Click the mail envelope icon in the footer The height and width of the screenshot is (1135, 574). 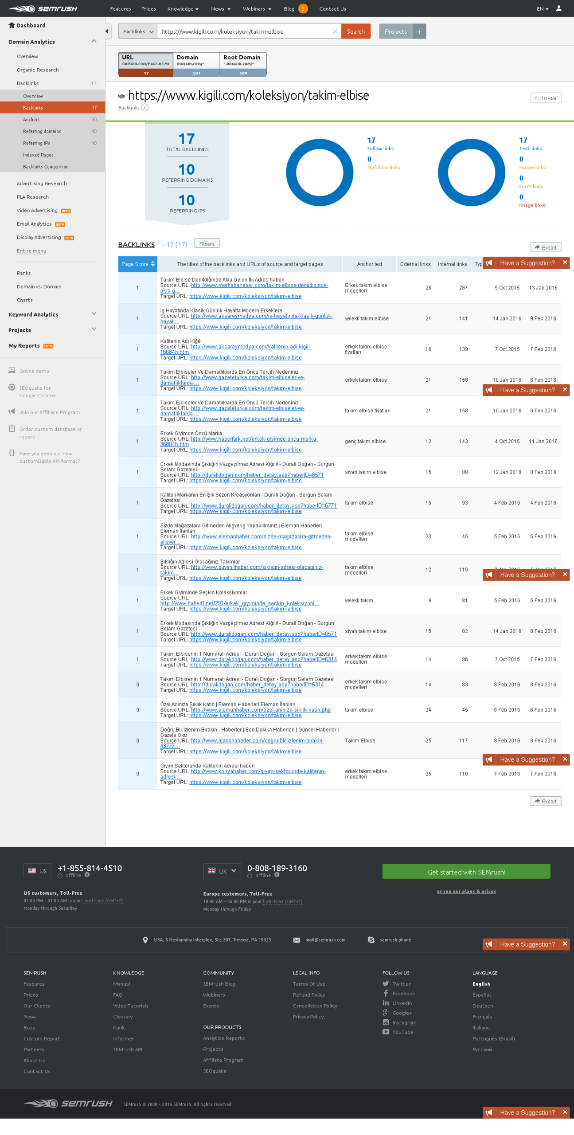297,939
